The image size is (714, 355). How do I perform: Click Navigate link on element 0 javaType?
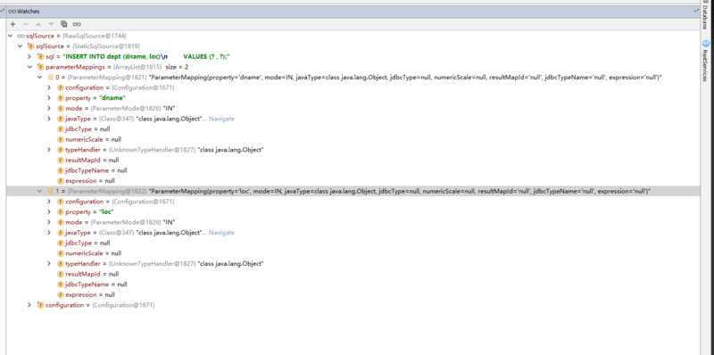click(221, 119)
